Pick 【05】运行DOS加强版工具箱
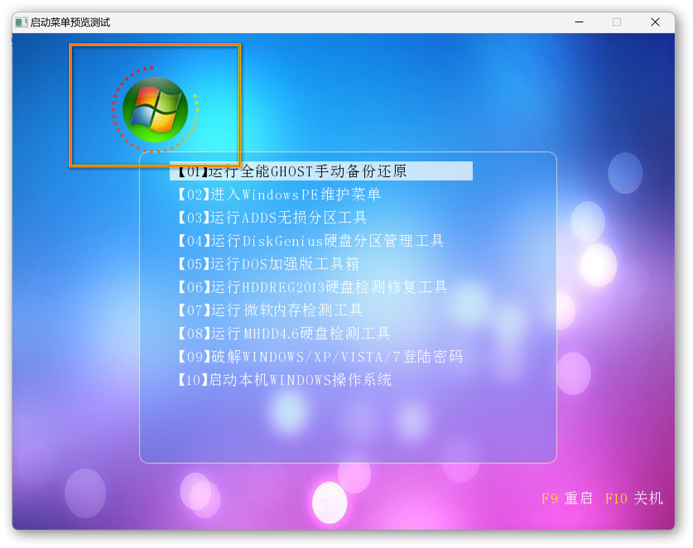The image size is (693, 548). pyautogui.click(x=269, y=264)
